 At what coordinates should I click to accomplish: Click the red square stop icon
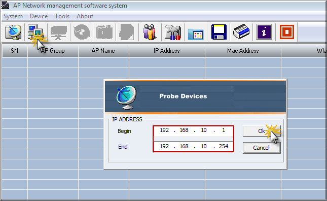click(x=287, y=32)
